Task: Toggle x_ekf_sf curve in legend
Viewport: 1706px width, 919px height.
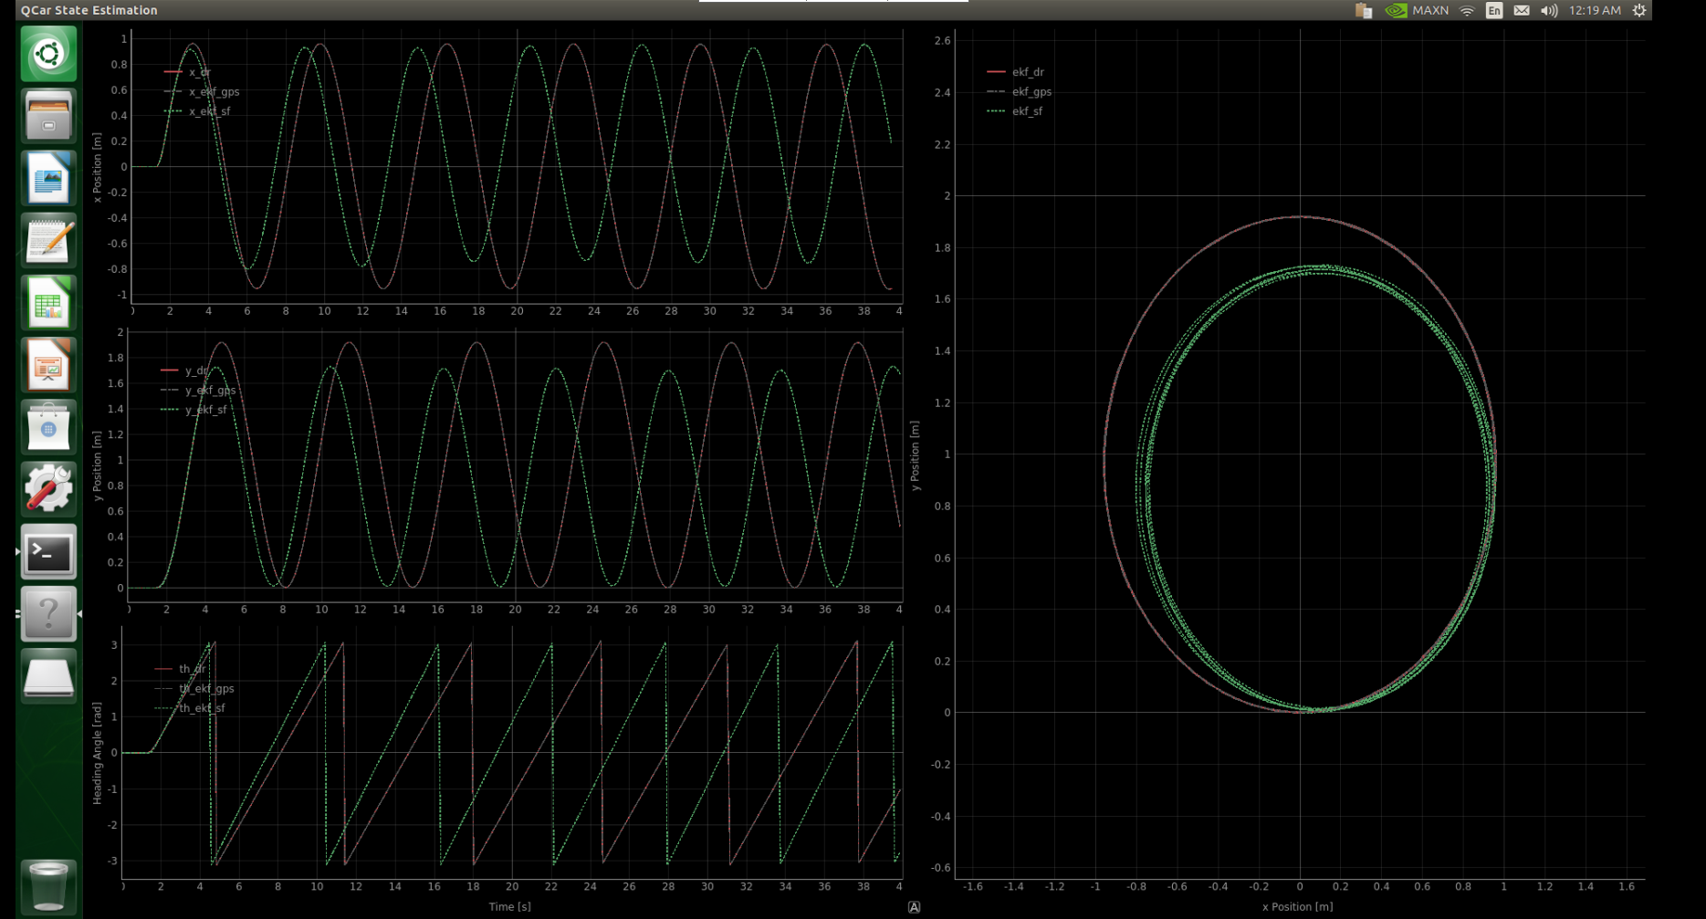Action: coord(197,111)
